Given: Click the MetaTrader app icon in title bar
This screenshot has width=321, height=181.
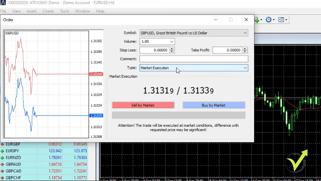Looking at the screenshot, I should pos(3,3).
